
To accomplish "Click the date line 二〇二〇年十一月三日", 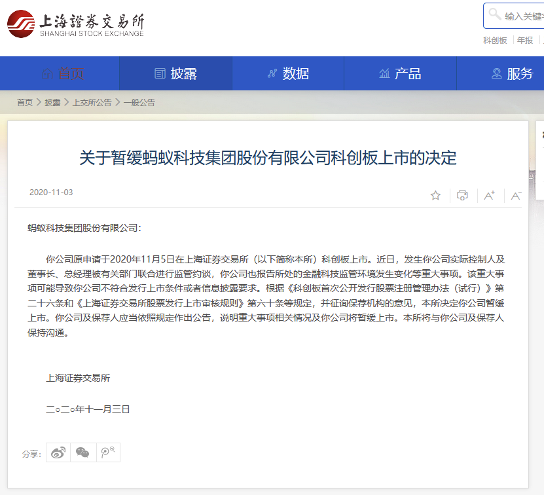I will pyautogui.click(x=88, y=409).
